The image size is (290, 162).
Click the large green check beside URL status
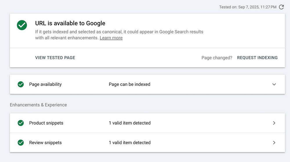pos(22,25)
